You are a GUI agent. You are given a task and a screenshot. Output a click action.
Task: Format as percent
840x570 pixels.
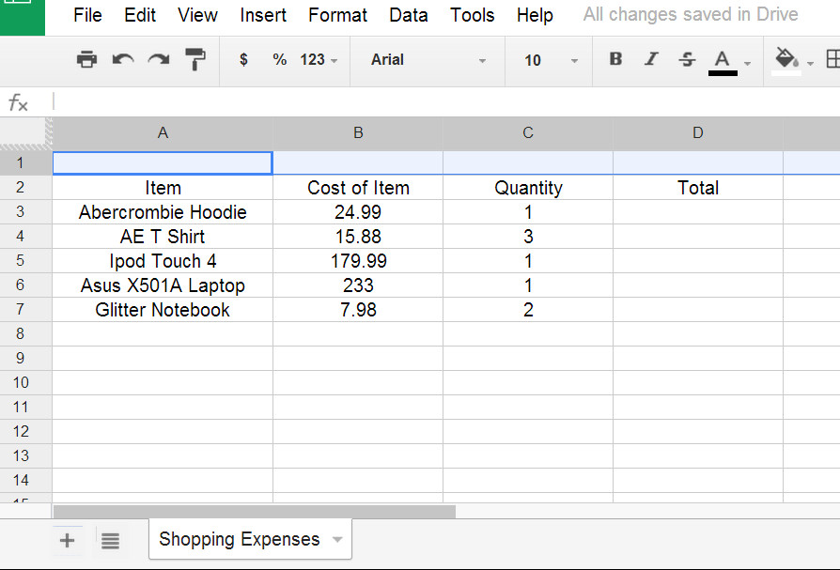click(x=280, y=59)
